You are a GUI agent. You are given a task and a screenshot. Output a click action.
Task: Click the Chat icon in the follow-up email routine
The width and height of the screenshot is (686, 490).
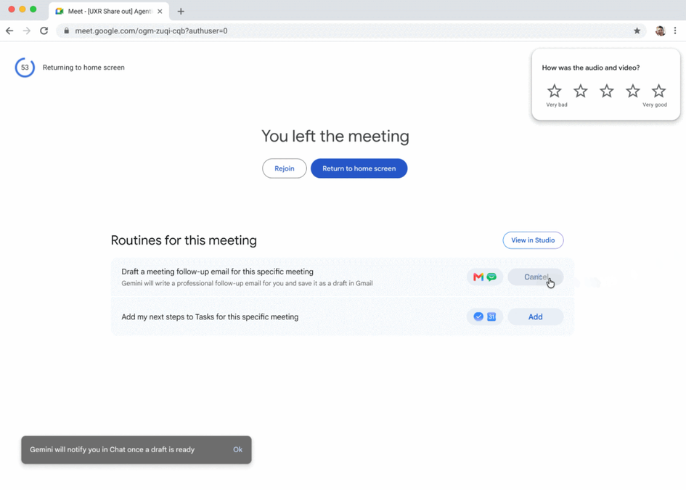(x=491, y=277)
